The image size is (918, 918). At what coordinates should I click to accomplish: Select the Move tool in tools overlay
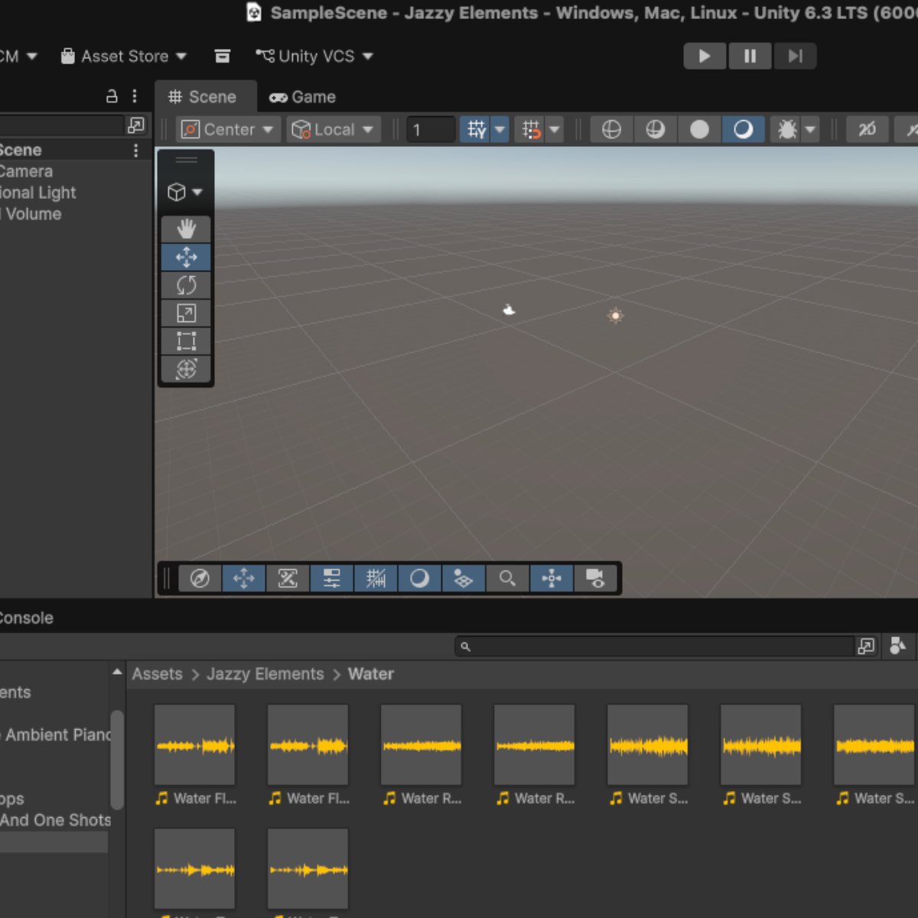pos(186,257)
